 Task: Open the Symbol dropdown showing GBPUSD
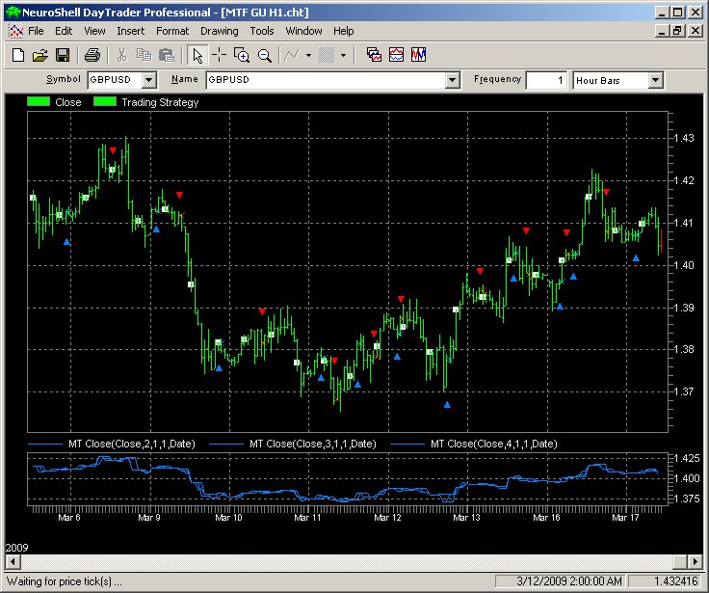tap(148, 80)
